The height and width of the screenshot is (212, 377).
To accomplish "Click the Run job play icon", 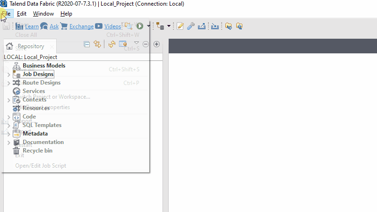I will [x=140, y=26].
